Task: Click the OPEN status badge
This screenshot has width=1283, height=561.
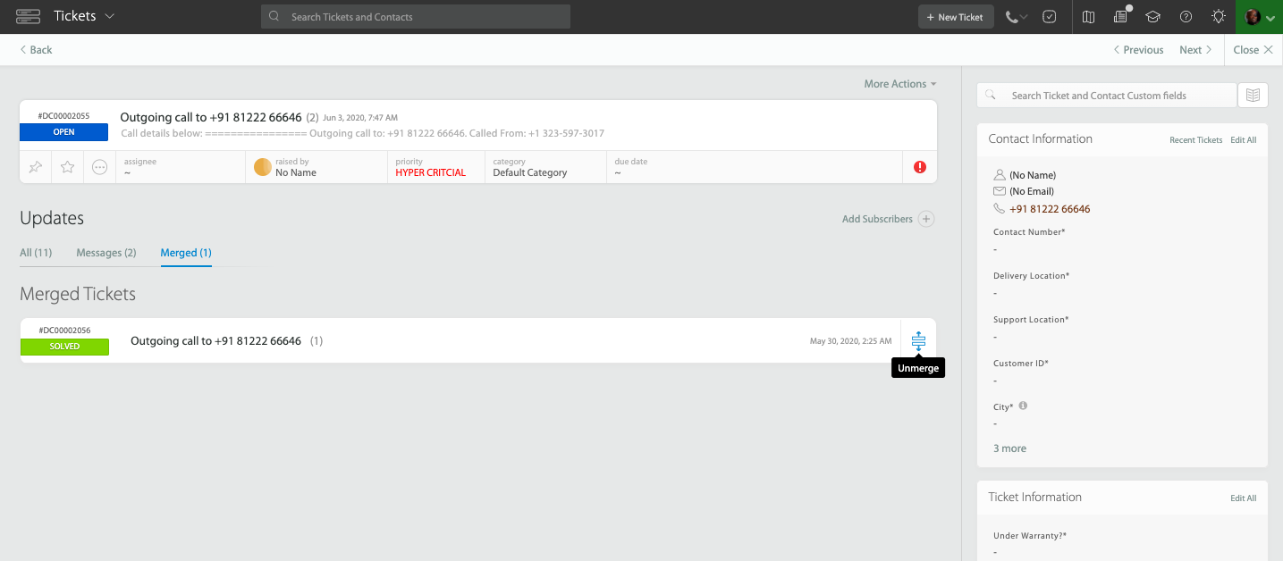Action: point(63,132)
